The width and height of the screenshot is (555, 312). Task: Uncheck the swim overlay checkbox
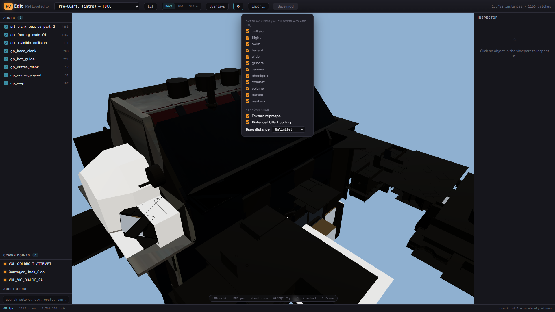click(x=248, y=44)
